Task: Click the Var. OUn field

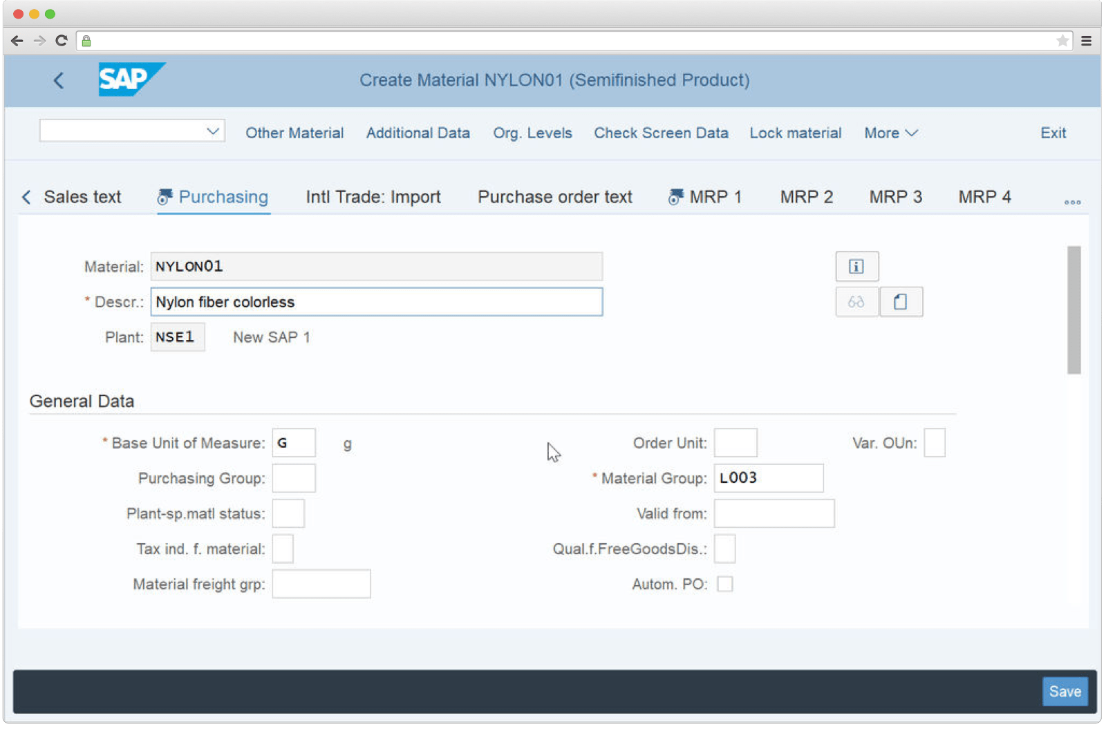Action: 935,443
